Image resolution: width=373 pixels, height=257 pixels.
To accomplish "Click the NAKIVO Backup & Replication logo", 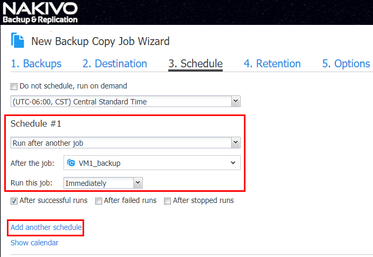I will coord(40,12).
